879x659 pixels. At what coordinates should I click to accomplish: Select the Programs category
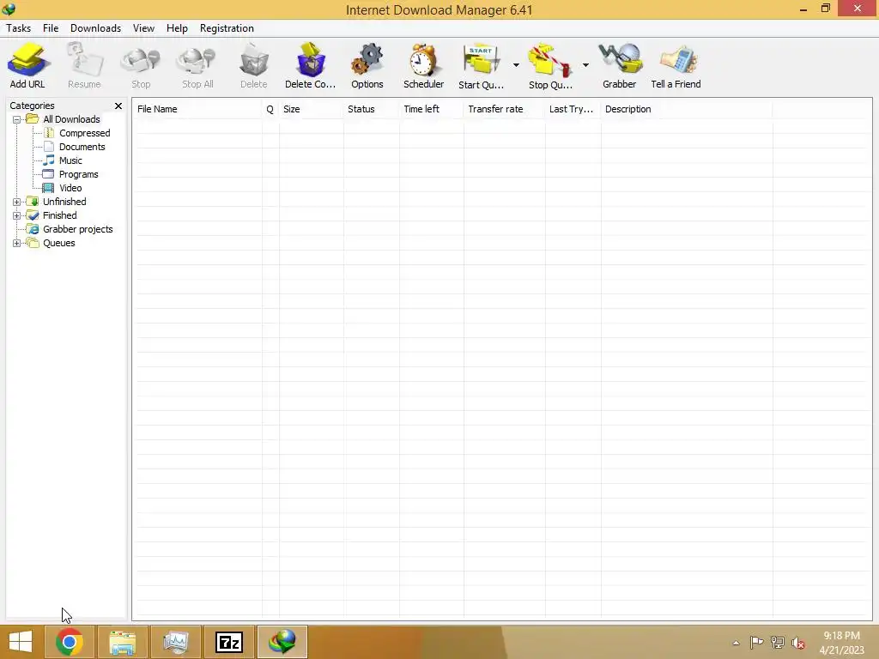coord(78,174)
